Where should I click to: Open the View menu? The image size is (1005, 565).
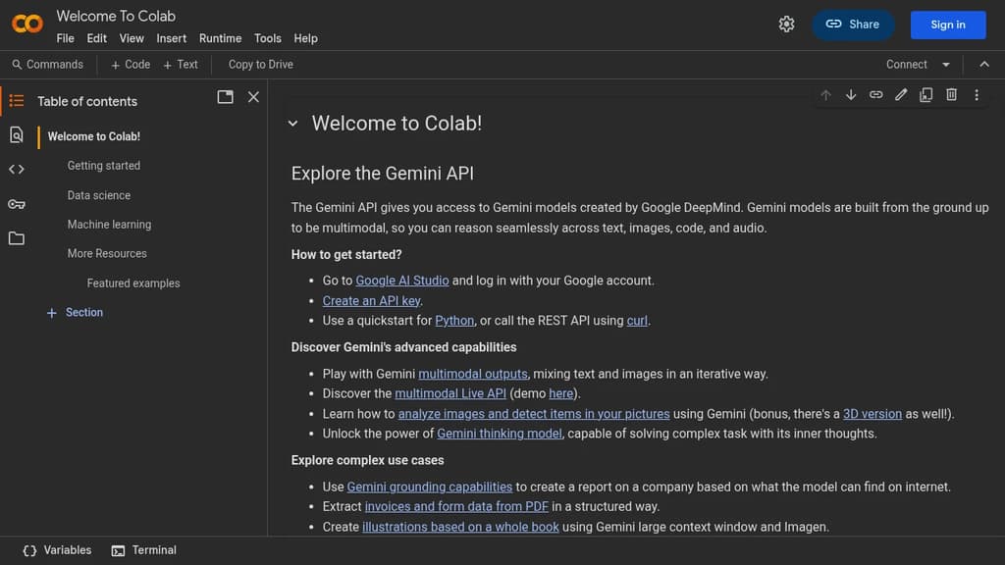(132, 38)
